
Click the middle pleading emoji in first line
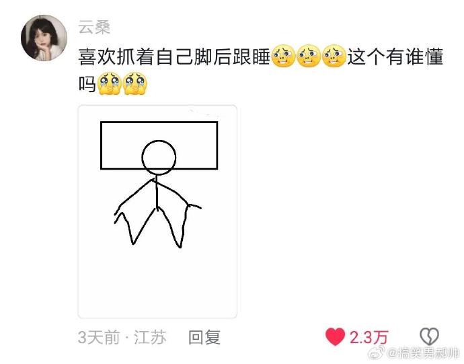click(309, 57)
